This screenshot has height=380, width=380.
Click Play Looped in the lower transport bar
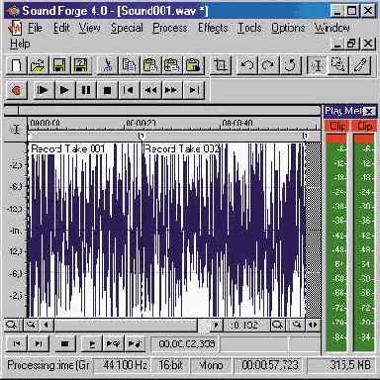pos(114,344)
